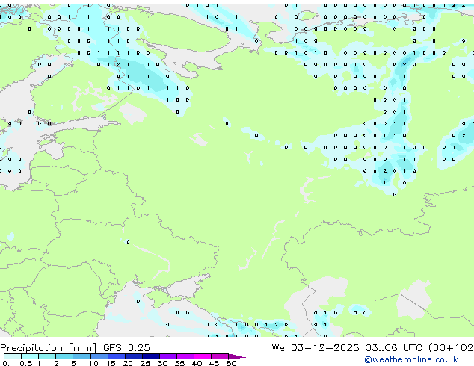474x366 pixels.
Task: Click the '50' legend scale label
Action: point(231,363)
